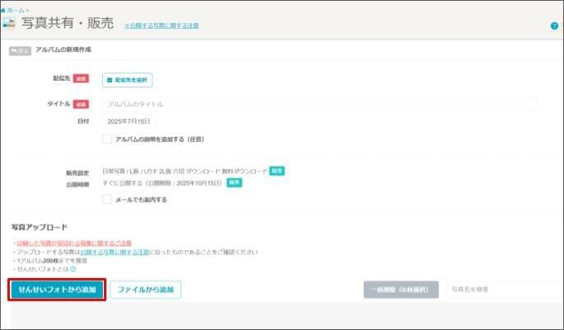Screen dimensions: 564x330
Task: Open the date field showing 2025年7月15日
Action: tap(130, 121)
